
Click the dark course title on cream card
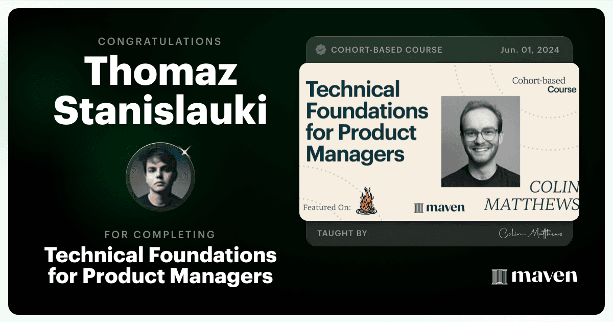[367, 121]
